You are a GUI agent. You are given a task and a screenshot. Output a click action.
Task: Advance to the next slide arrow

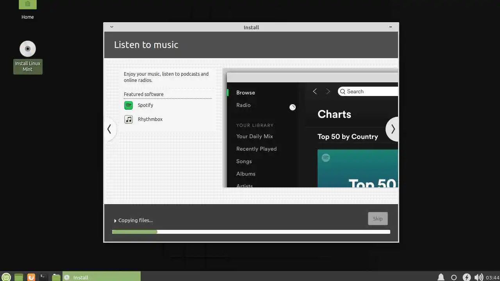pyautogui.click(x=393, y=129)
